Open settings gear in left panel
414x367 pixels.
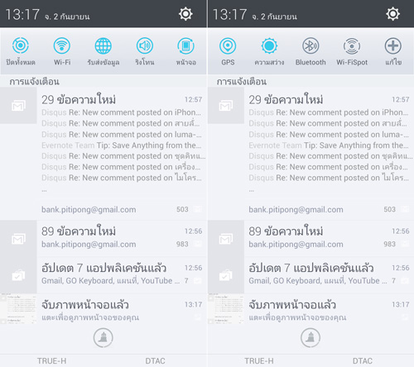(185, 14)
